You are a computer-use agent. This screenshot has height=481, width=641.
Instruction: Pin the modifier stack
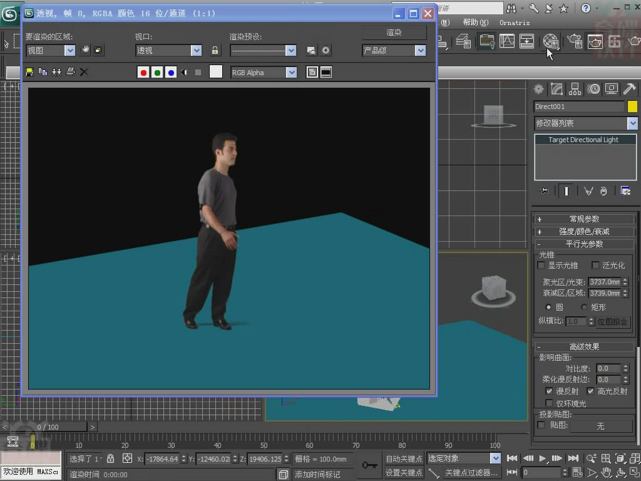point(544,190)
